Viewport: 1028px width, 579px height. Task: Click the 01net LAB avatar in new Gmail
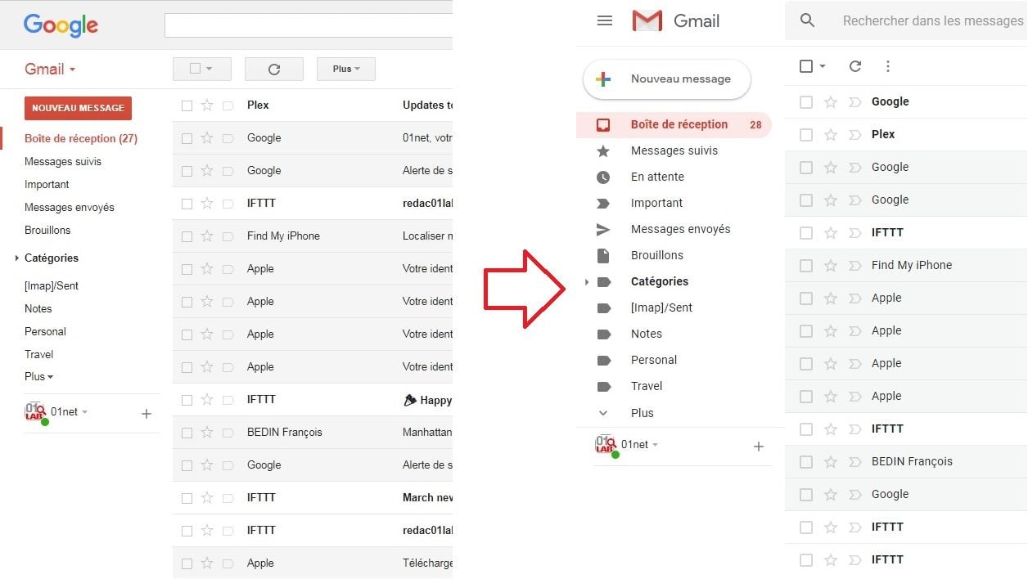(x=606, y=445)
